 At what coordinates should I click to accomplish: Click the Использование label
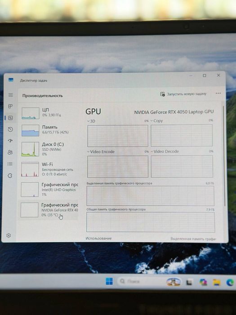pos(98,238)
